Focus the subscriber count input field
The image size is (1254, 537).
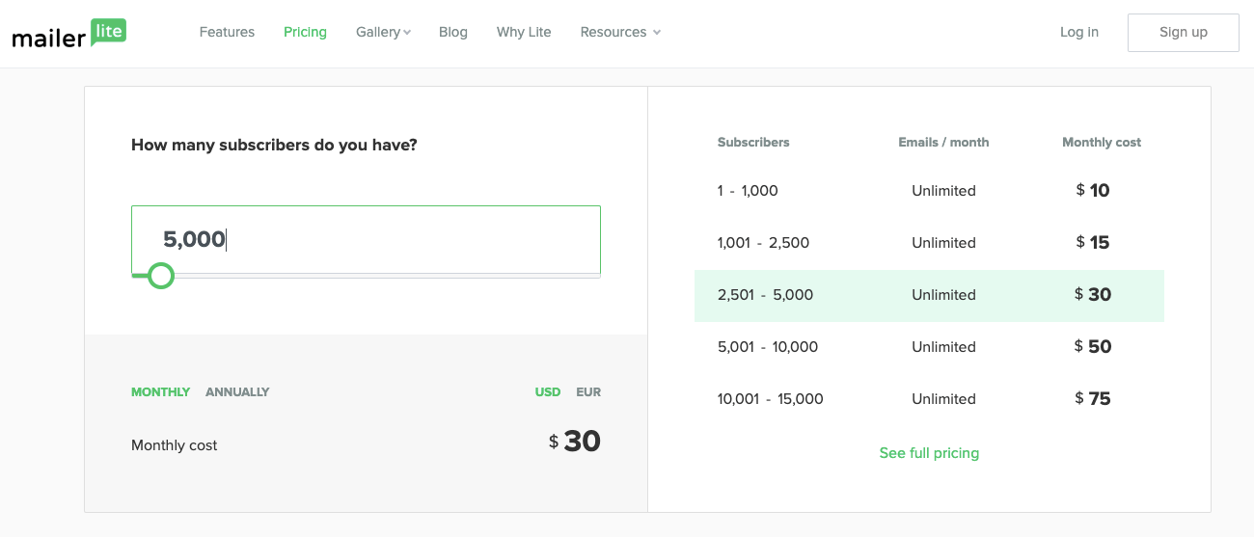[x=366, y=239]
